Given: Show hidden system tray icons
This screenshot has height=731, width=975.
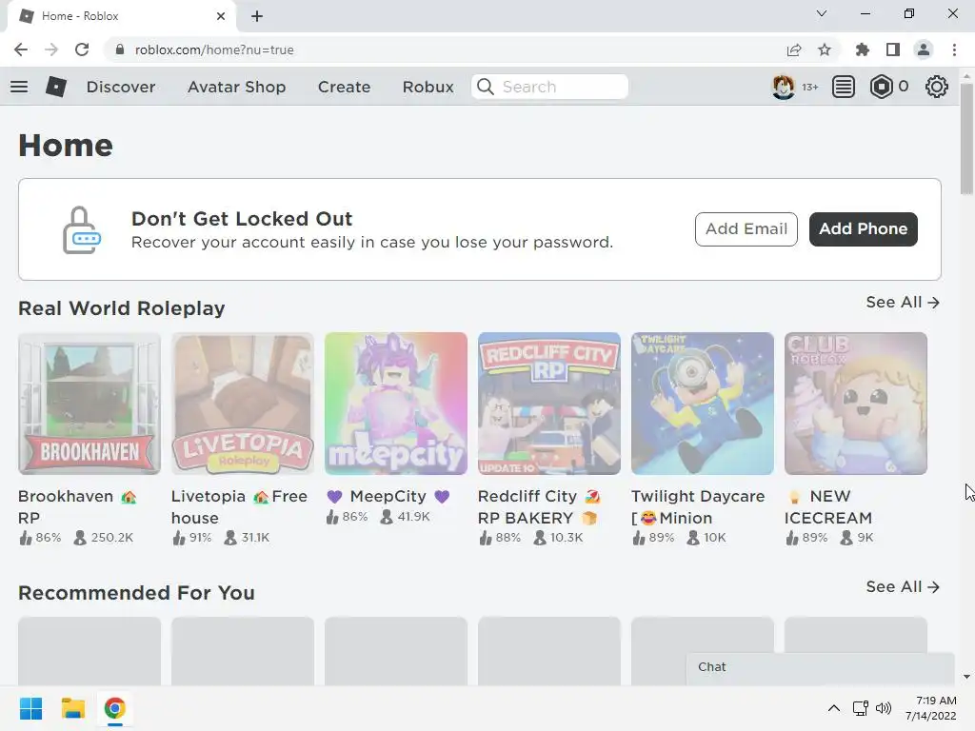Looking at the screenshot, I should pyautogui.click(x=834, y=708).
